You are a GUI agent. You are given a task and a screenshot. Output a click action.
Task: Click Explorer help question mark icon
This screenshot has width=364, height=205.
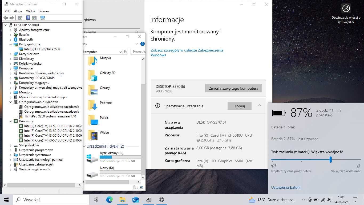point(143,44)
